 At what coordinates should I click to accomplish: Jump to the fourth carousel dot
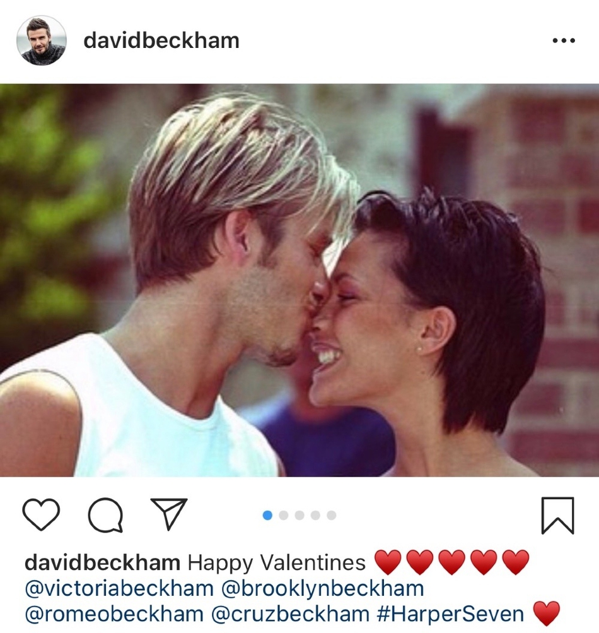pos(315,515)
